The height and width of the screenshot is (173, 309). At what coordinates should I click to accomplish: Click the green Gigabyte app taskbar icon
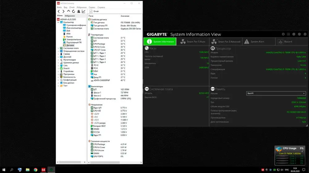click(51, 170)
